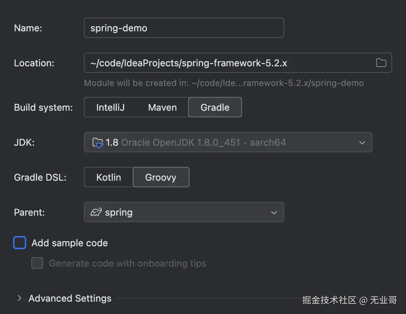Choose Gradle as build system
This screenshot has height=314, width=406.
pos(215,107)
